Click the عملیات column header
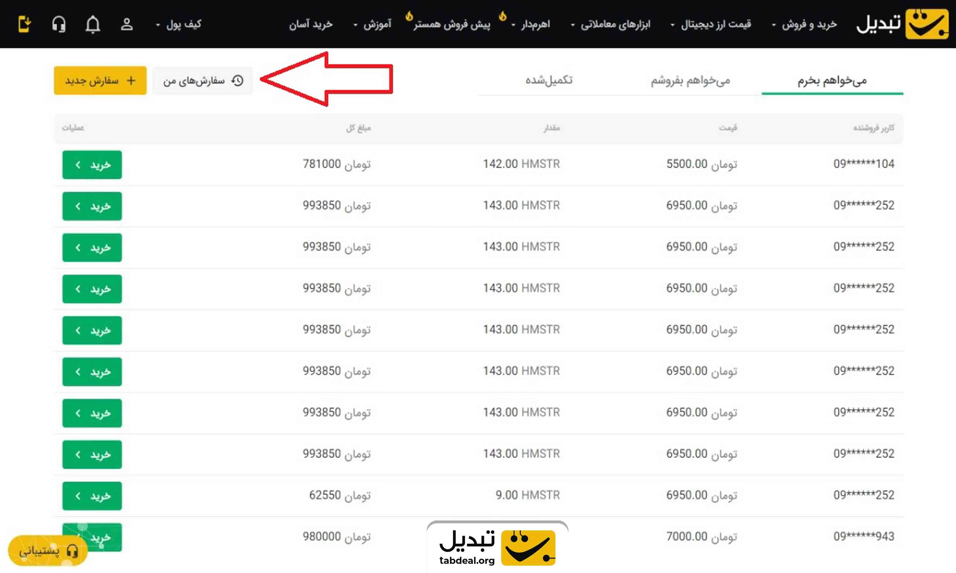Image resolution: width=956 pixels, height=573 pixels. (73, 128)
